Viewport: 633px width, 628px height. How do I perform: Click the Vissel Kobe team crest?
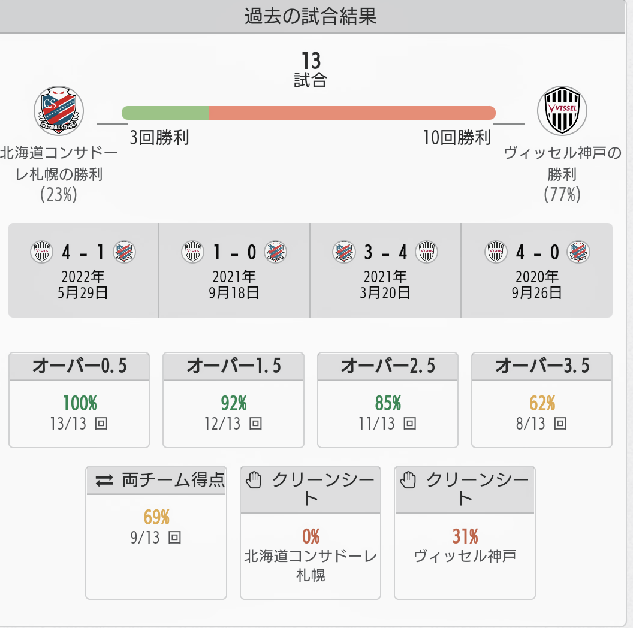coord(562,111)
